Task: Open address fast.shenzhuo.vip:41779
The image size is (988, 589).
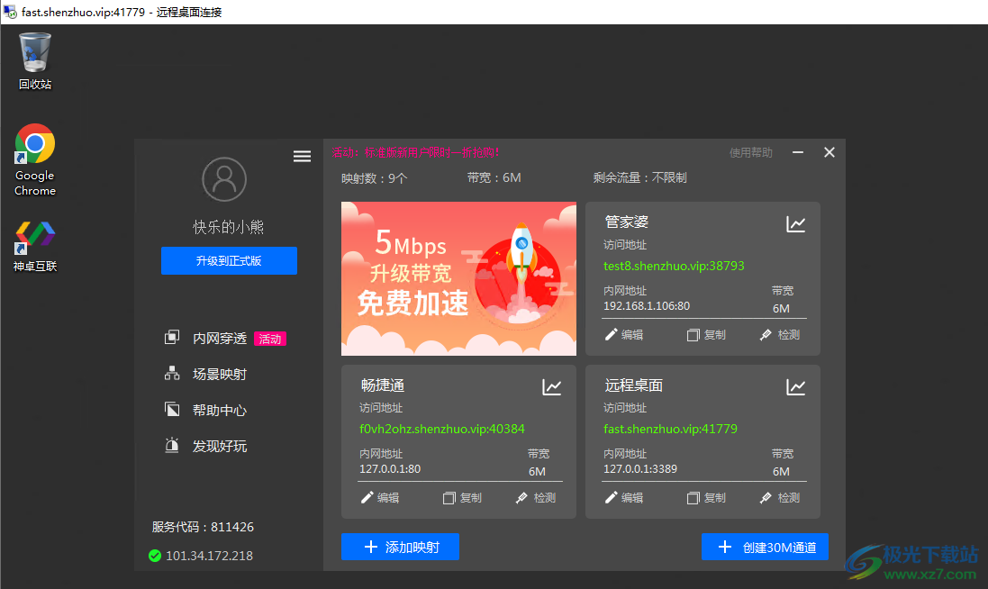Action: point(670,429)
